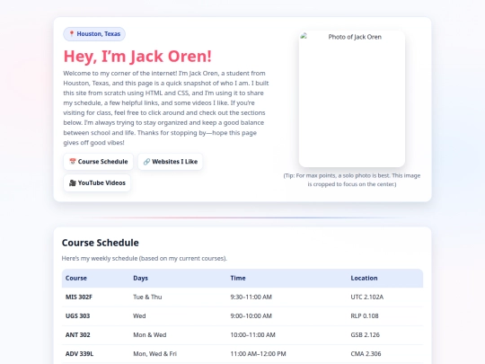The width and height of the screenshot is (485, 364).
Task: Click the Location column header
Action: [364, 278]
